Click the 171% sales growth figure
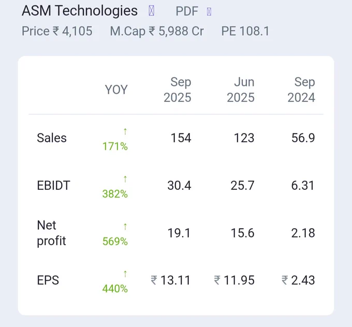Viewport: 352px width, 327px height. (115, 146)
